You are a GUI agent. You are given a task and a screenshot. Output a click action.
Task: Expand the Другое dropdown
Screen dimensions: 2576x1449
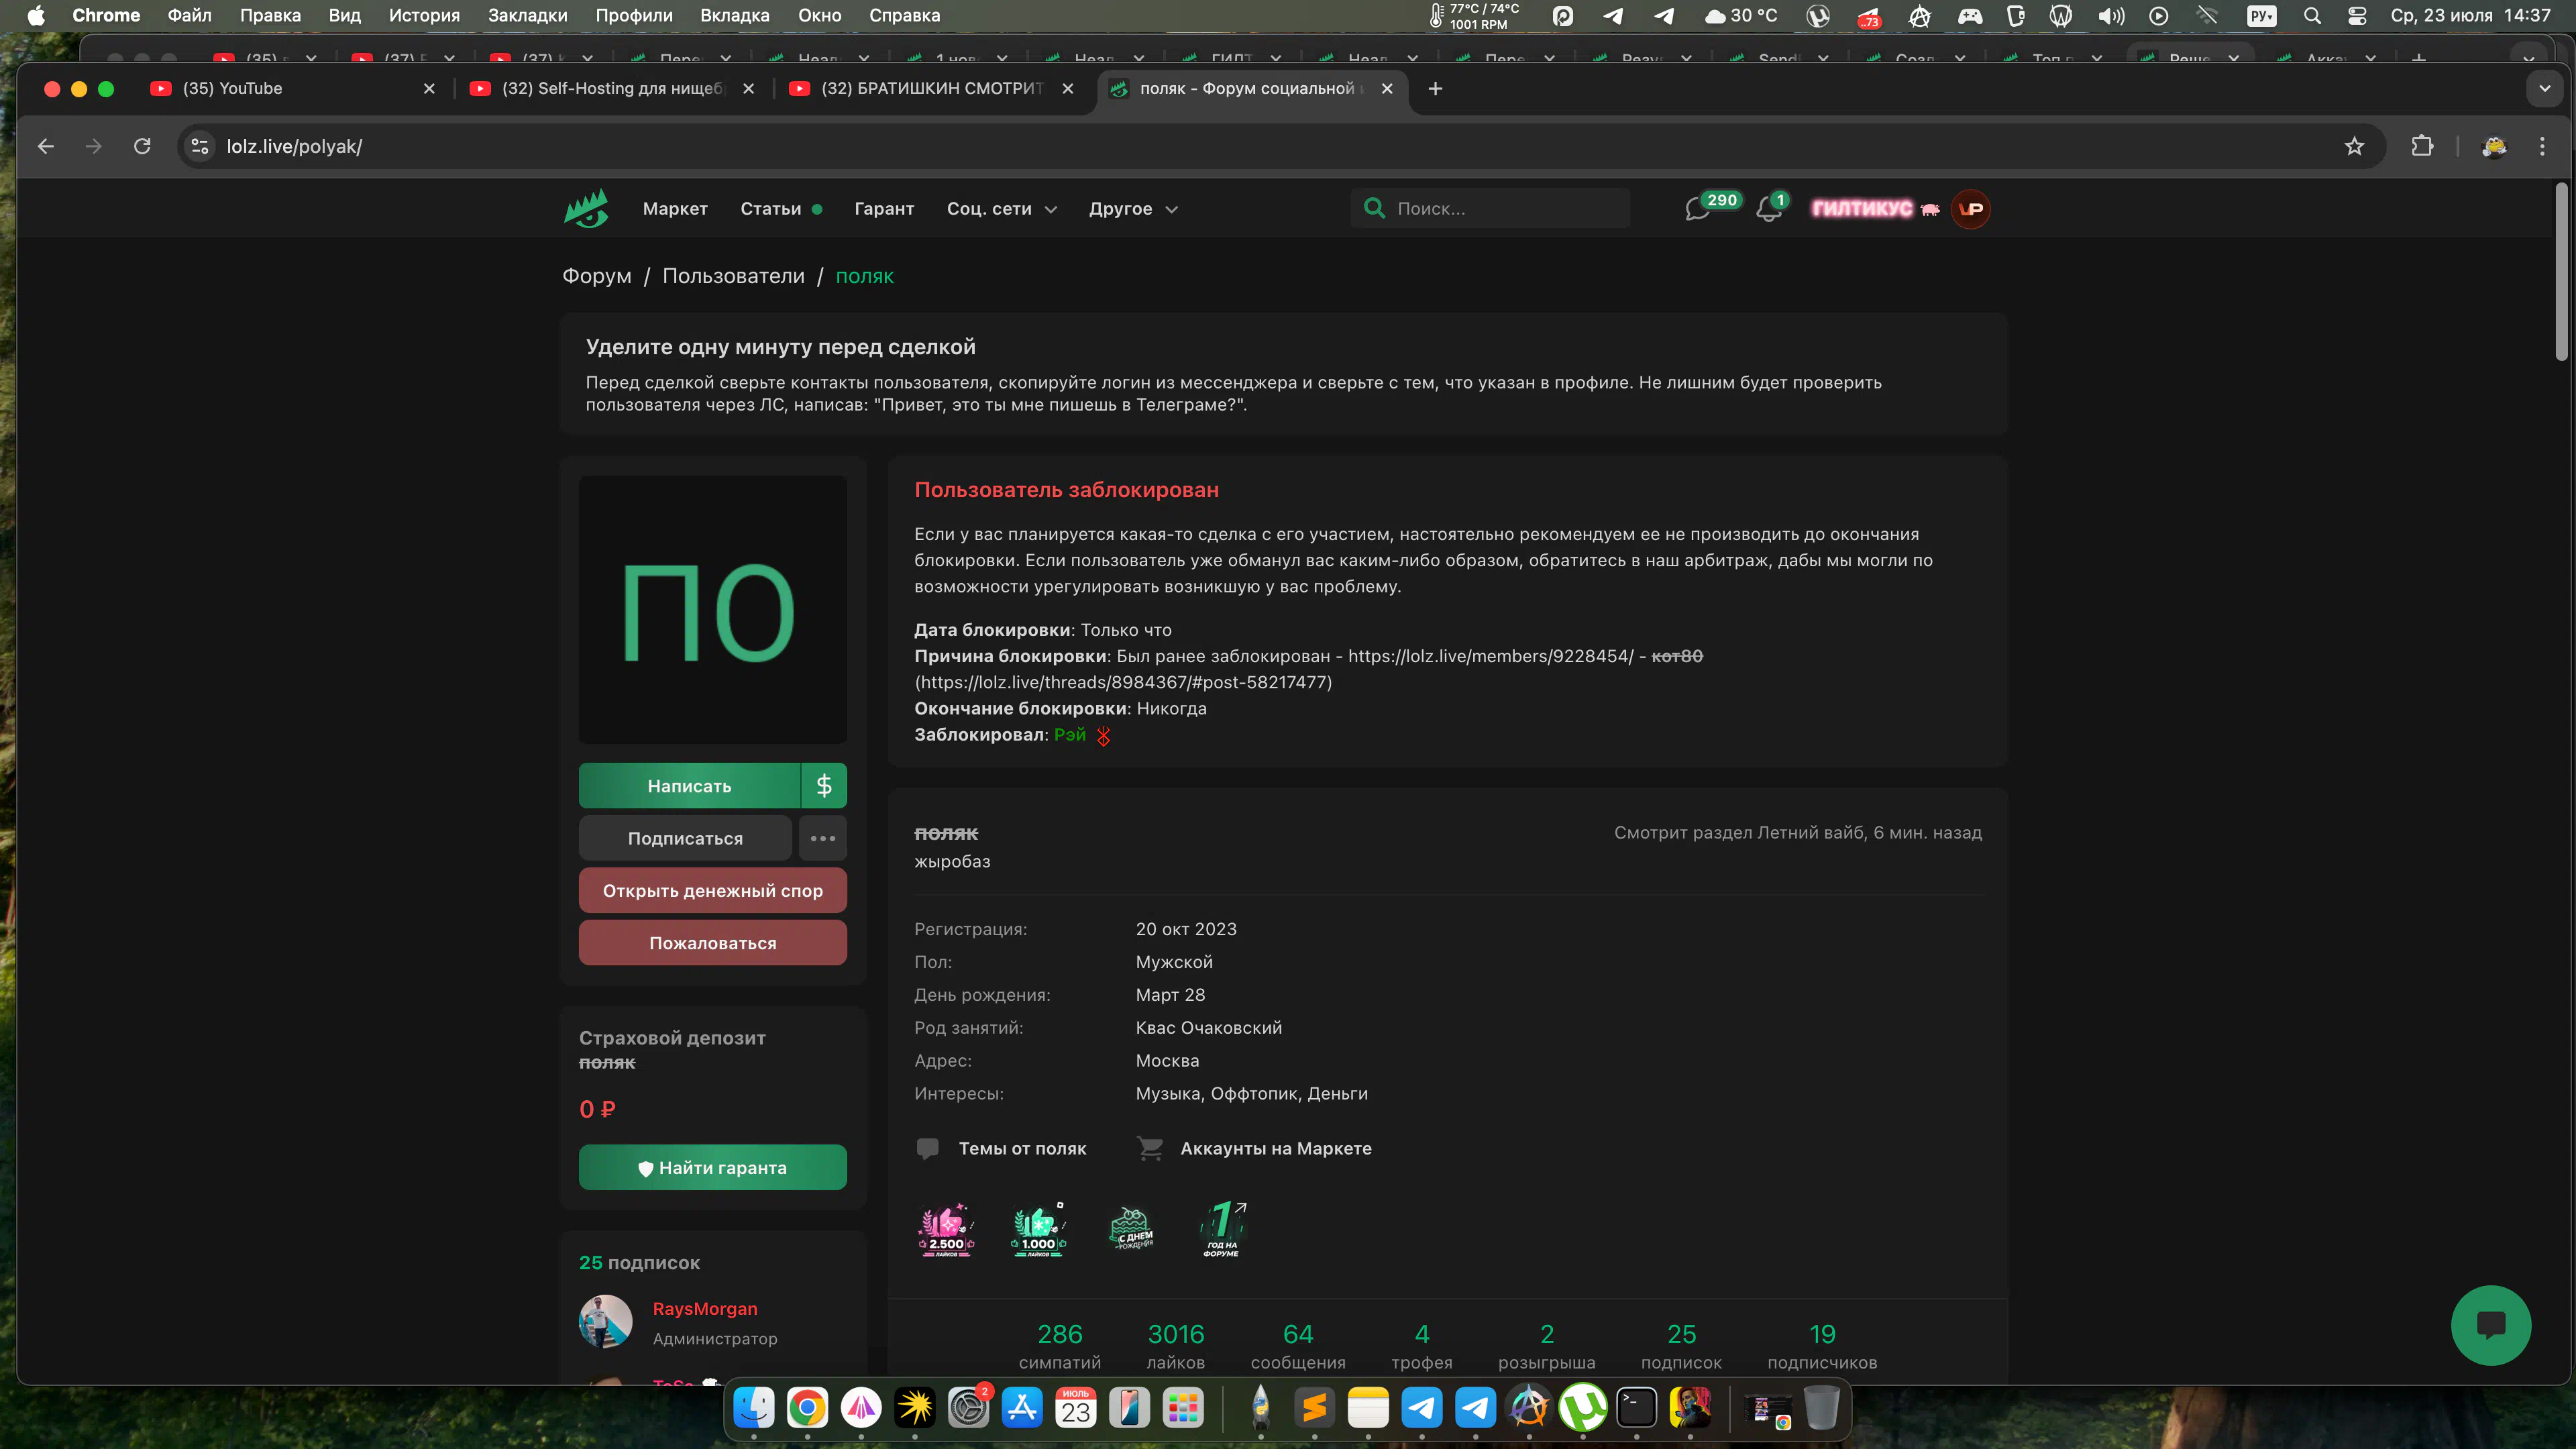click(x=1134, y=209)
